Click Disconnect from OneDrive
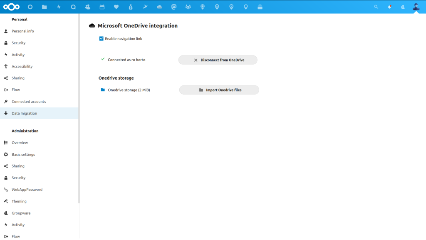 [218, 60]
